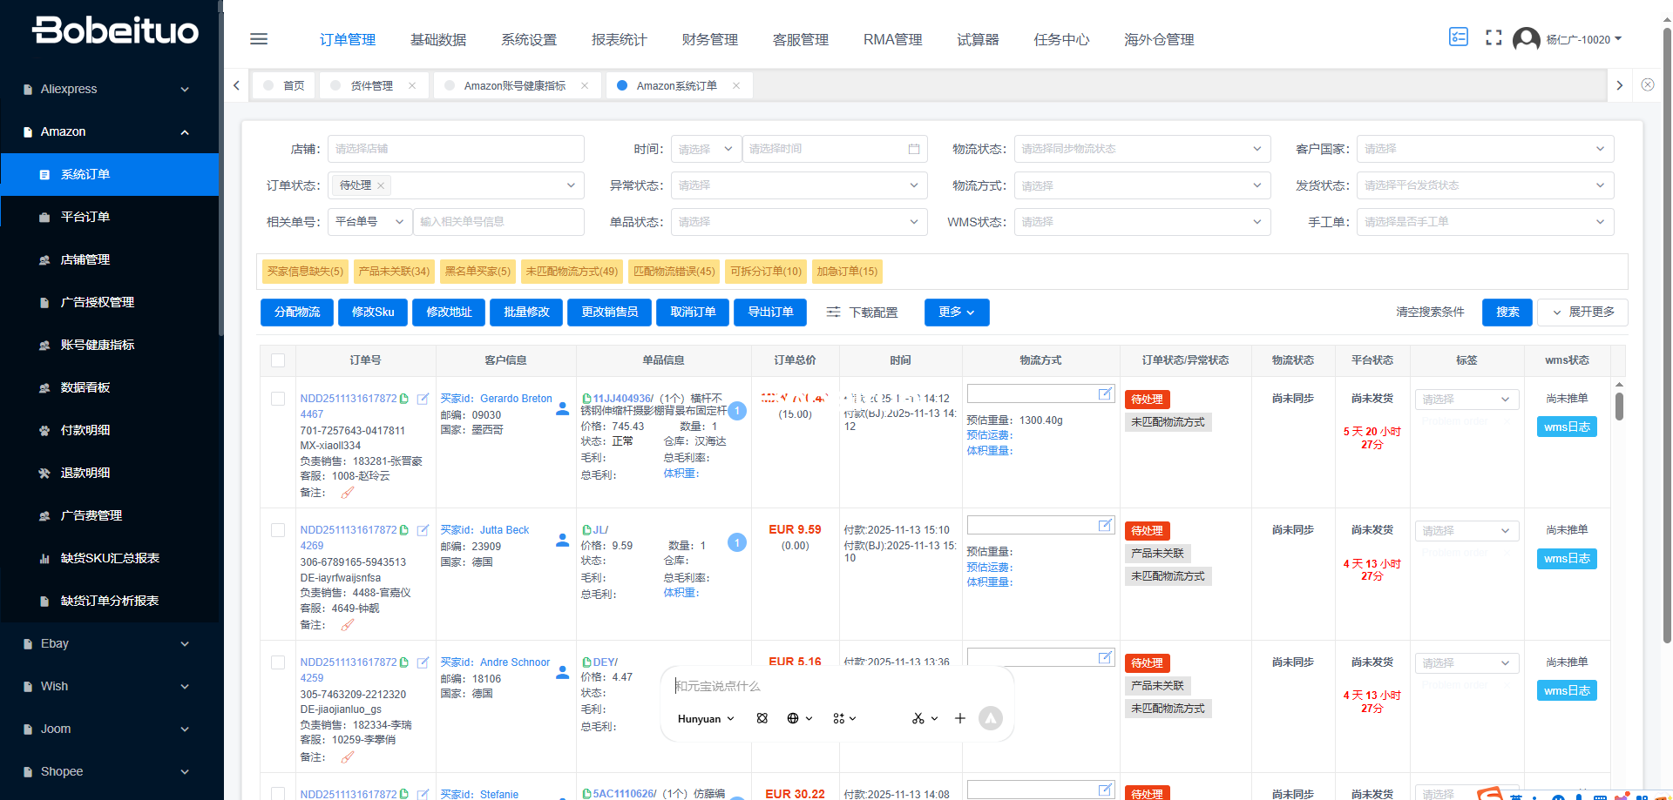
Task: Open buyer Gerardo Breton contact icon
Action: tap(563, 408)
